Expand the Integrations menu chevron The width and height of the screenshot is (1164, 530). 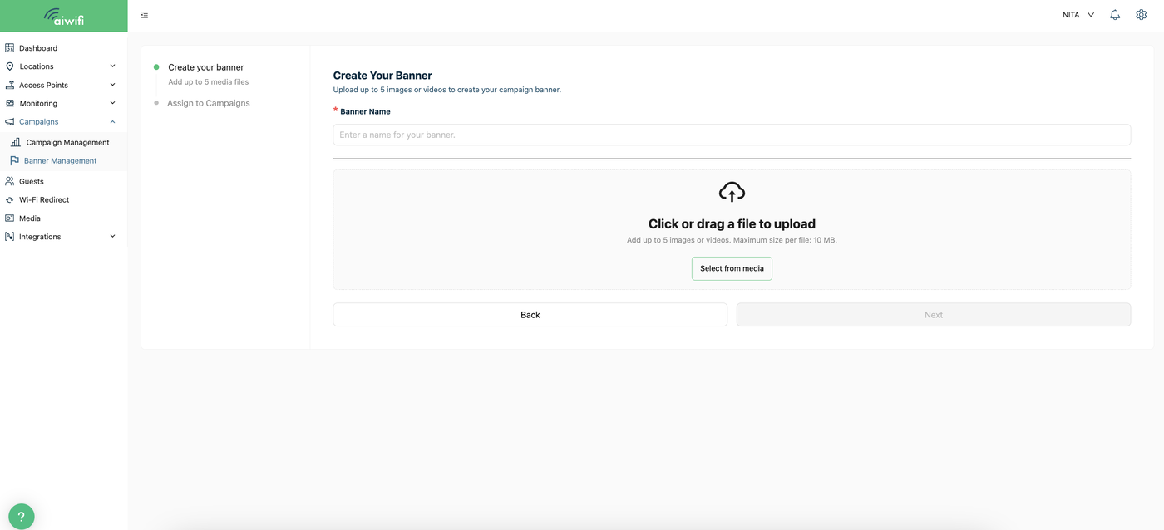[x=113, y=237]
